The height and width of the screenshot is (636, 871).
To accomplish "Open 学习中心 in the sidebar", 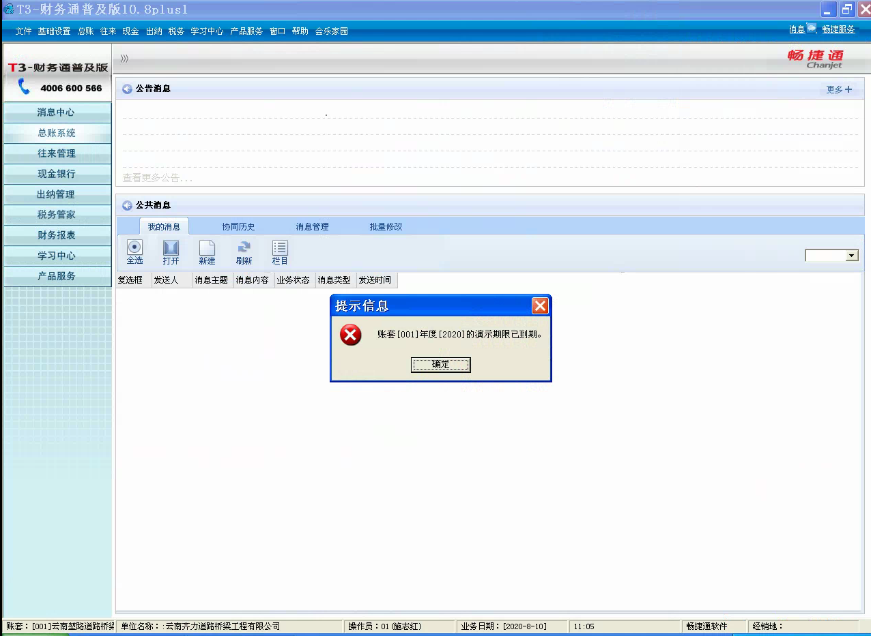I will coord(57,256).
